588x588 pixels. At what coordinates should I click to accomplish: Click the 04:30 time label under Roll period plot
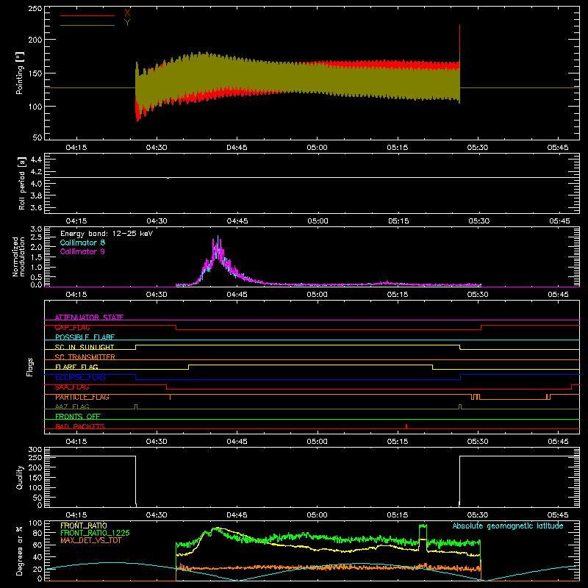click(157, 221)
